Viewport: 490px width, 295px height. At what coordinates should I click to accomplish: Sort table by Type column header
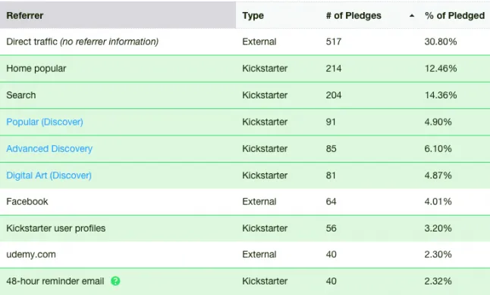(253, 16)
